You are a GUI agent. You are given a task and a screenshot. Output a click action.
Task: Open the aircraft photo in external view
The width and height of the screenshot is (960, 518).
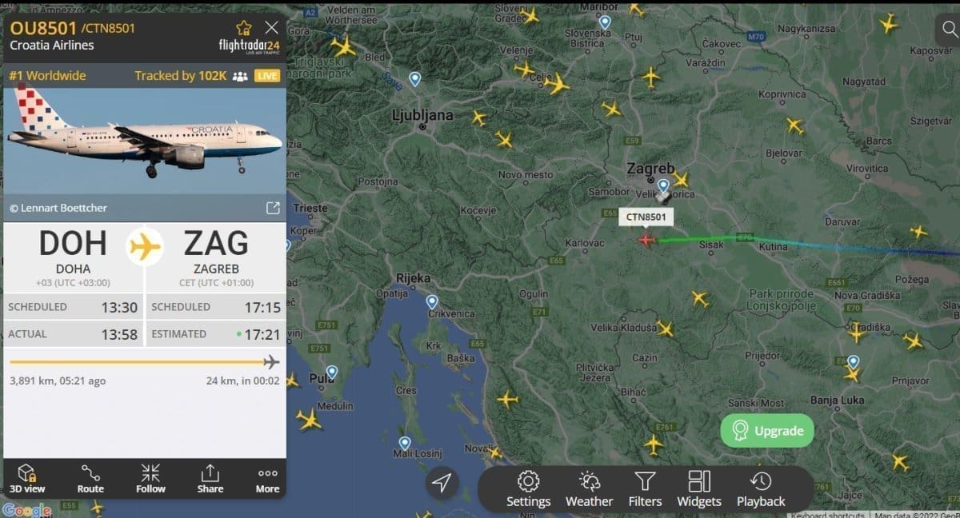[273, 208]
